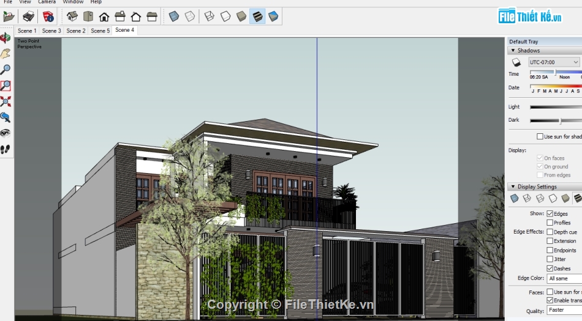The image size is (582, 321).
Task: Enable the Profiles checkbox
Action: point(550,223)
